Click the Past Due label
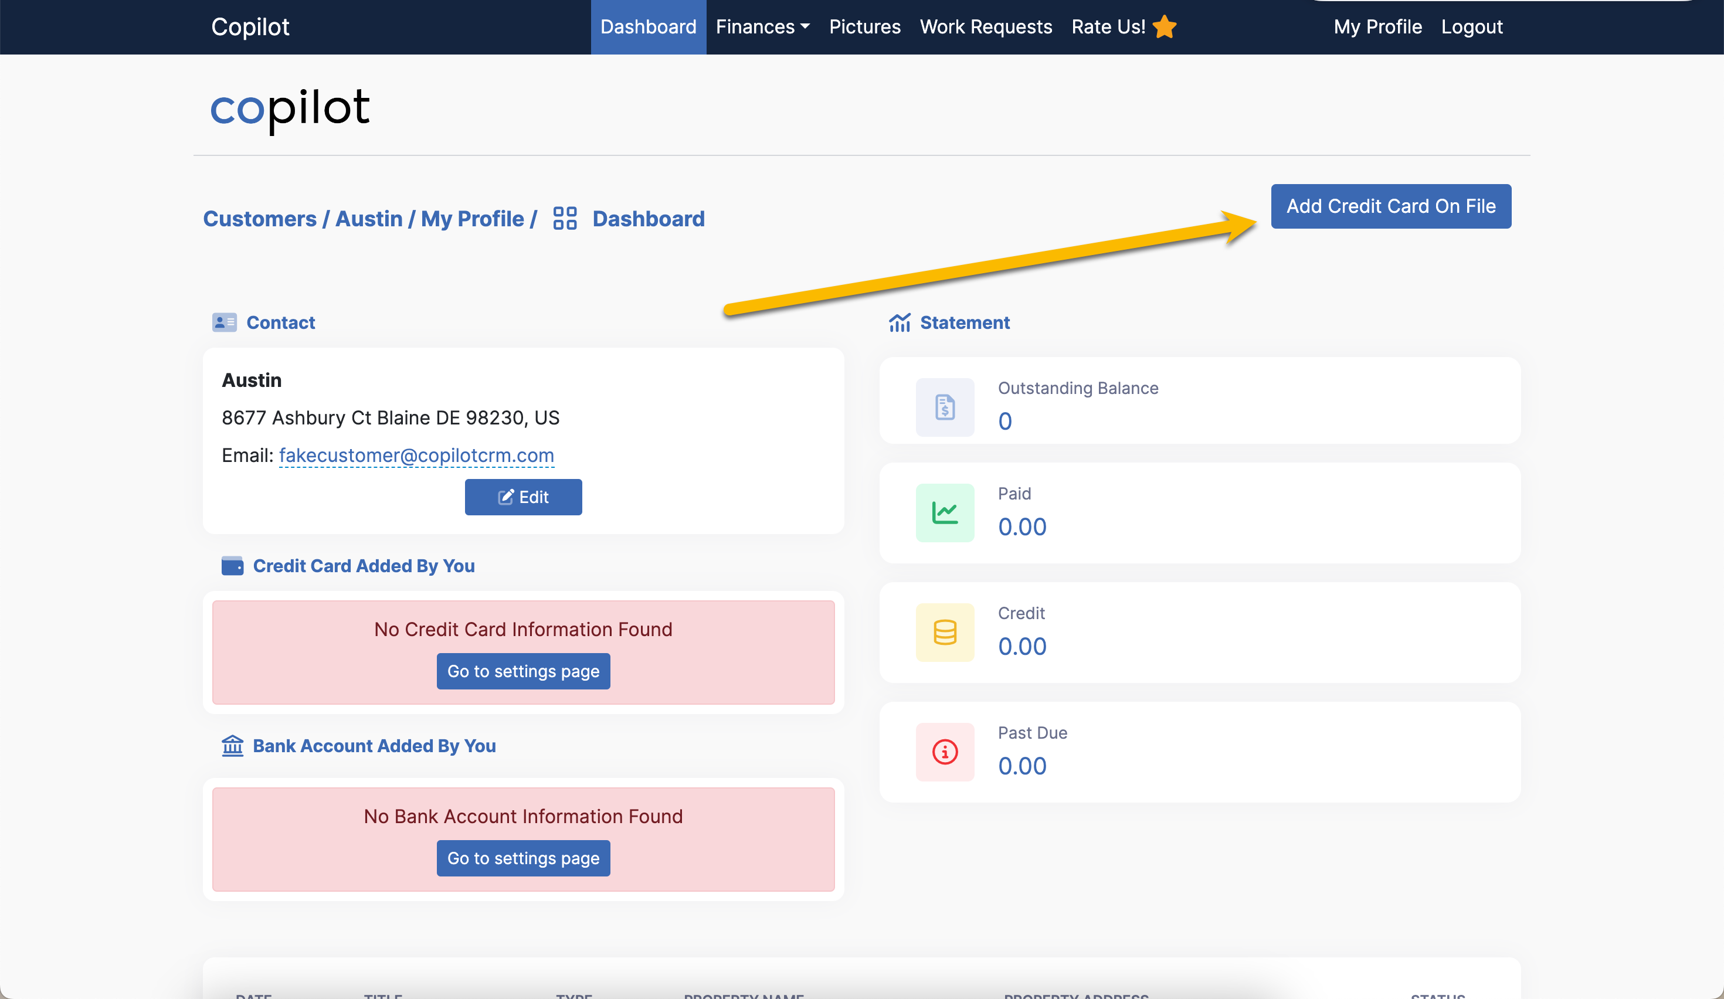This screenshot has width=1724, height=999. click(x=1032, y=733)
